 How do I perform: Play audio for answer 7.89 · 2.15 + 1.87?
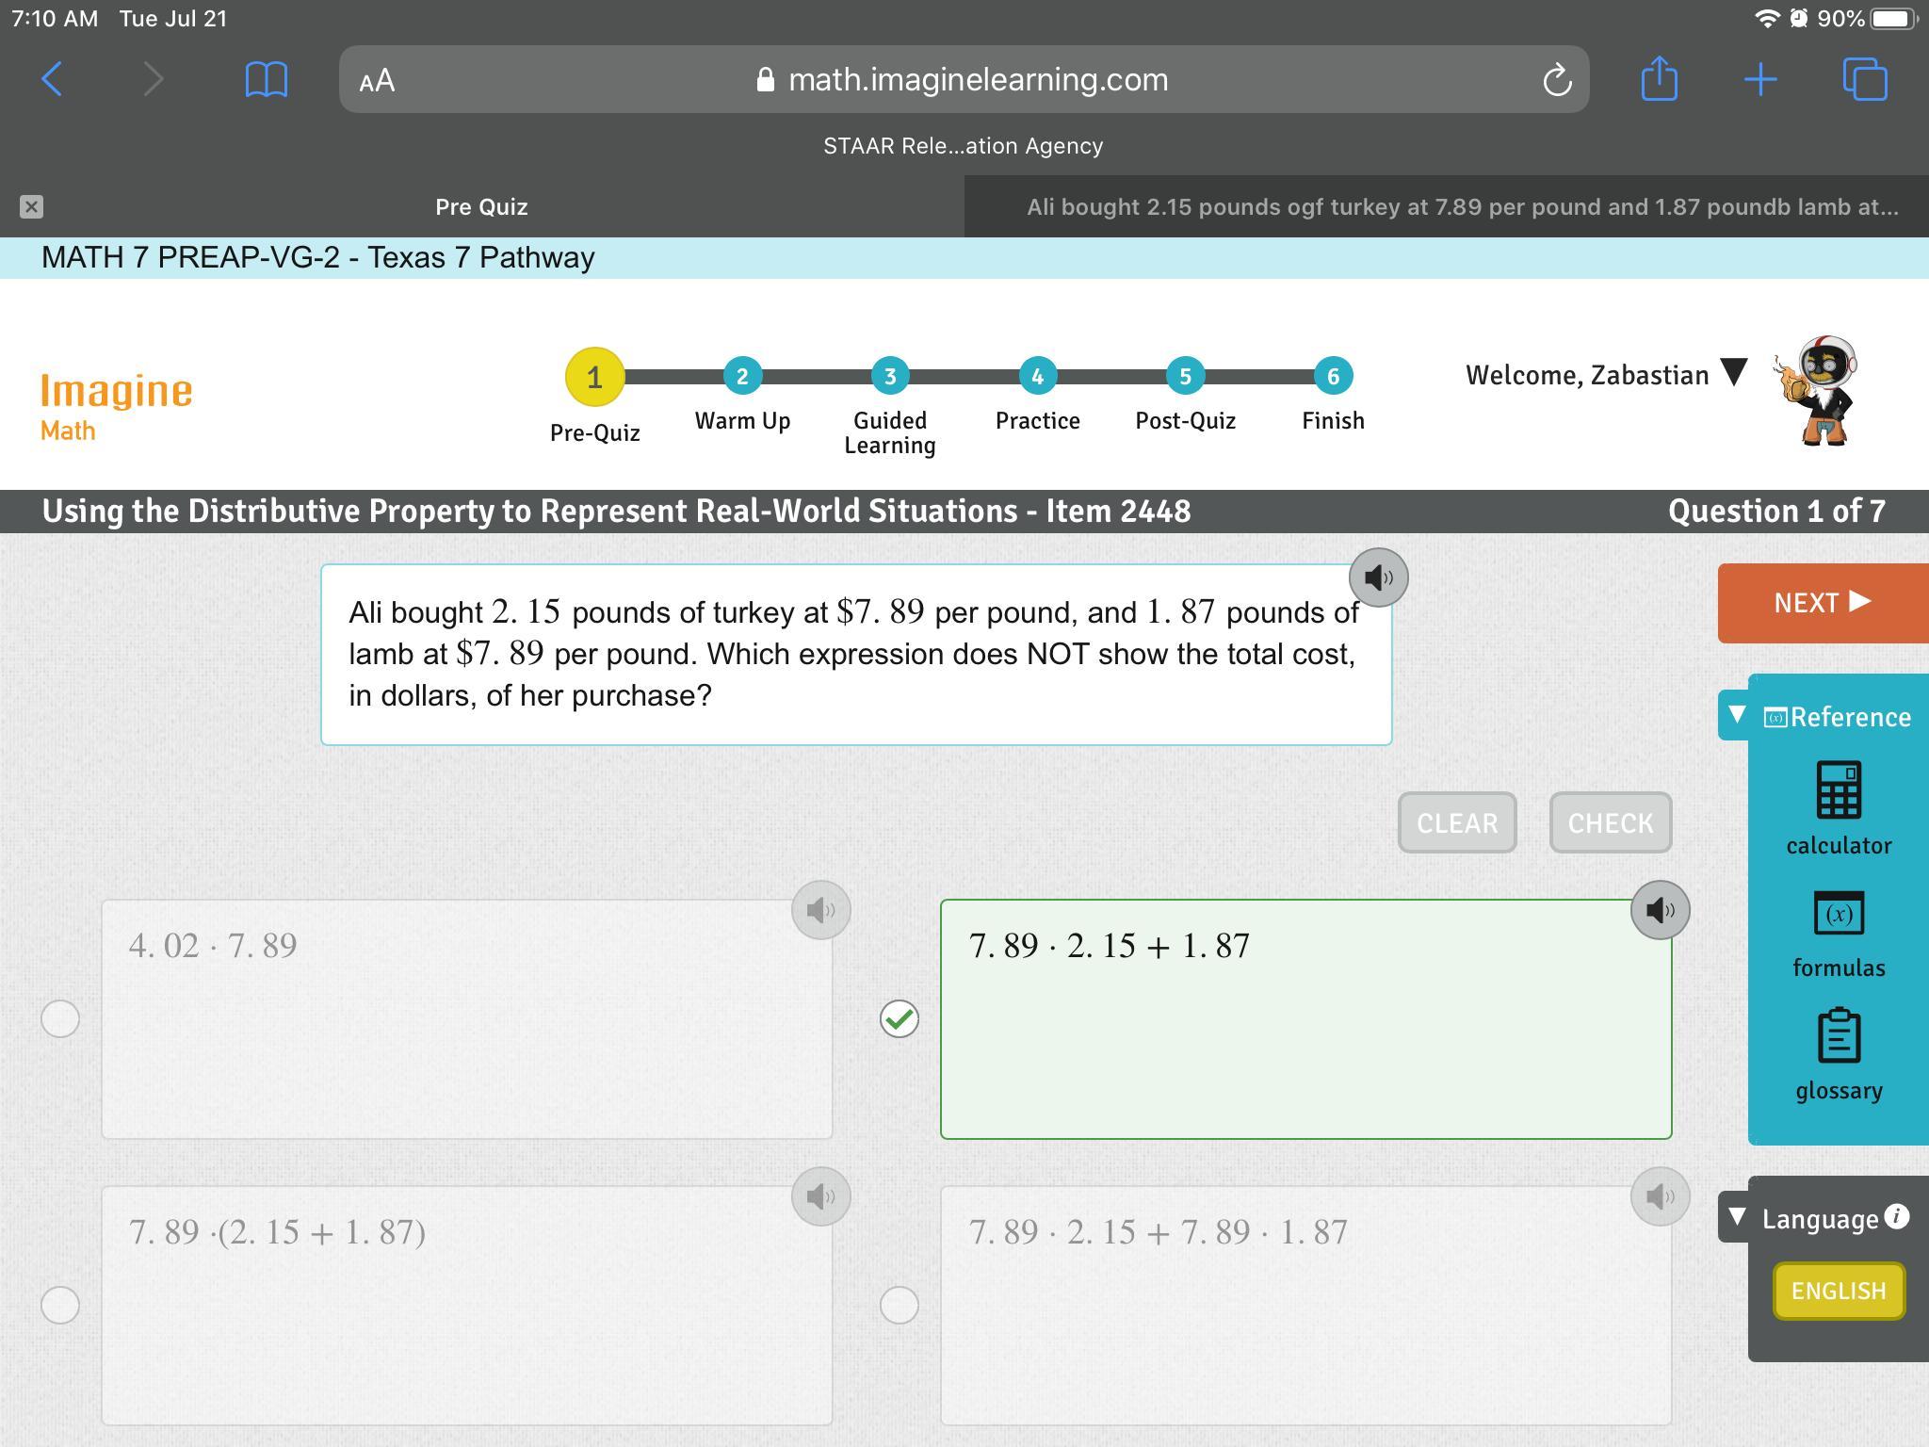coord(1660,910)
